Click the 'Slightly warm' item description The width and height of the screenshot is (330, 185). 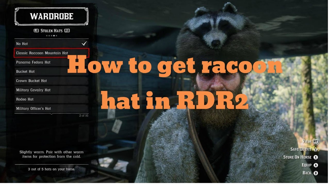(52, 154)
